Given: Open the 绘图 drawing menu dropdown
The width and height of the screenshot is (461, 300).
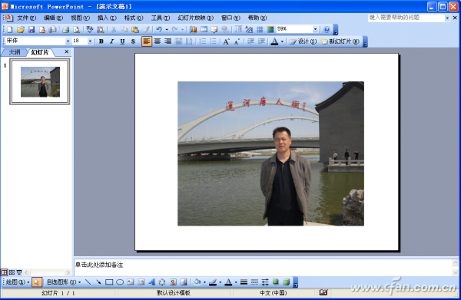Looking at the screenshot, I should click(18, 282).
